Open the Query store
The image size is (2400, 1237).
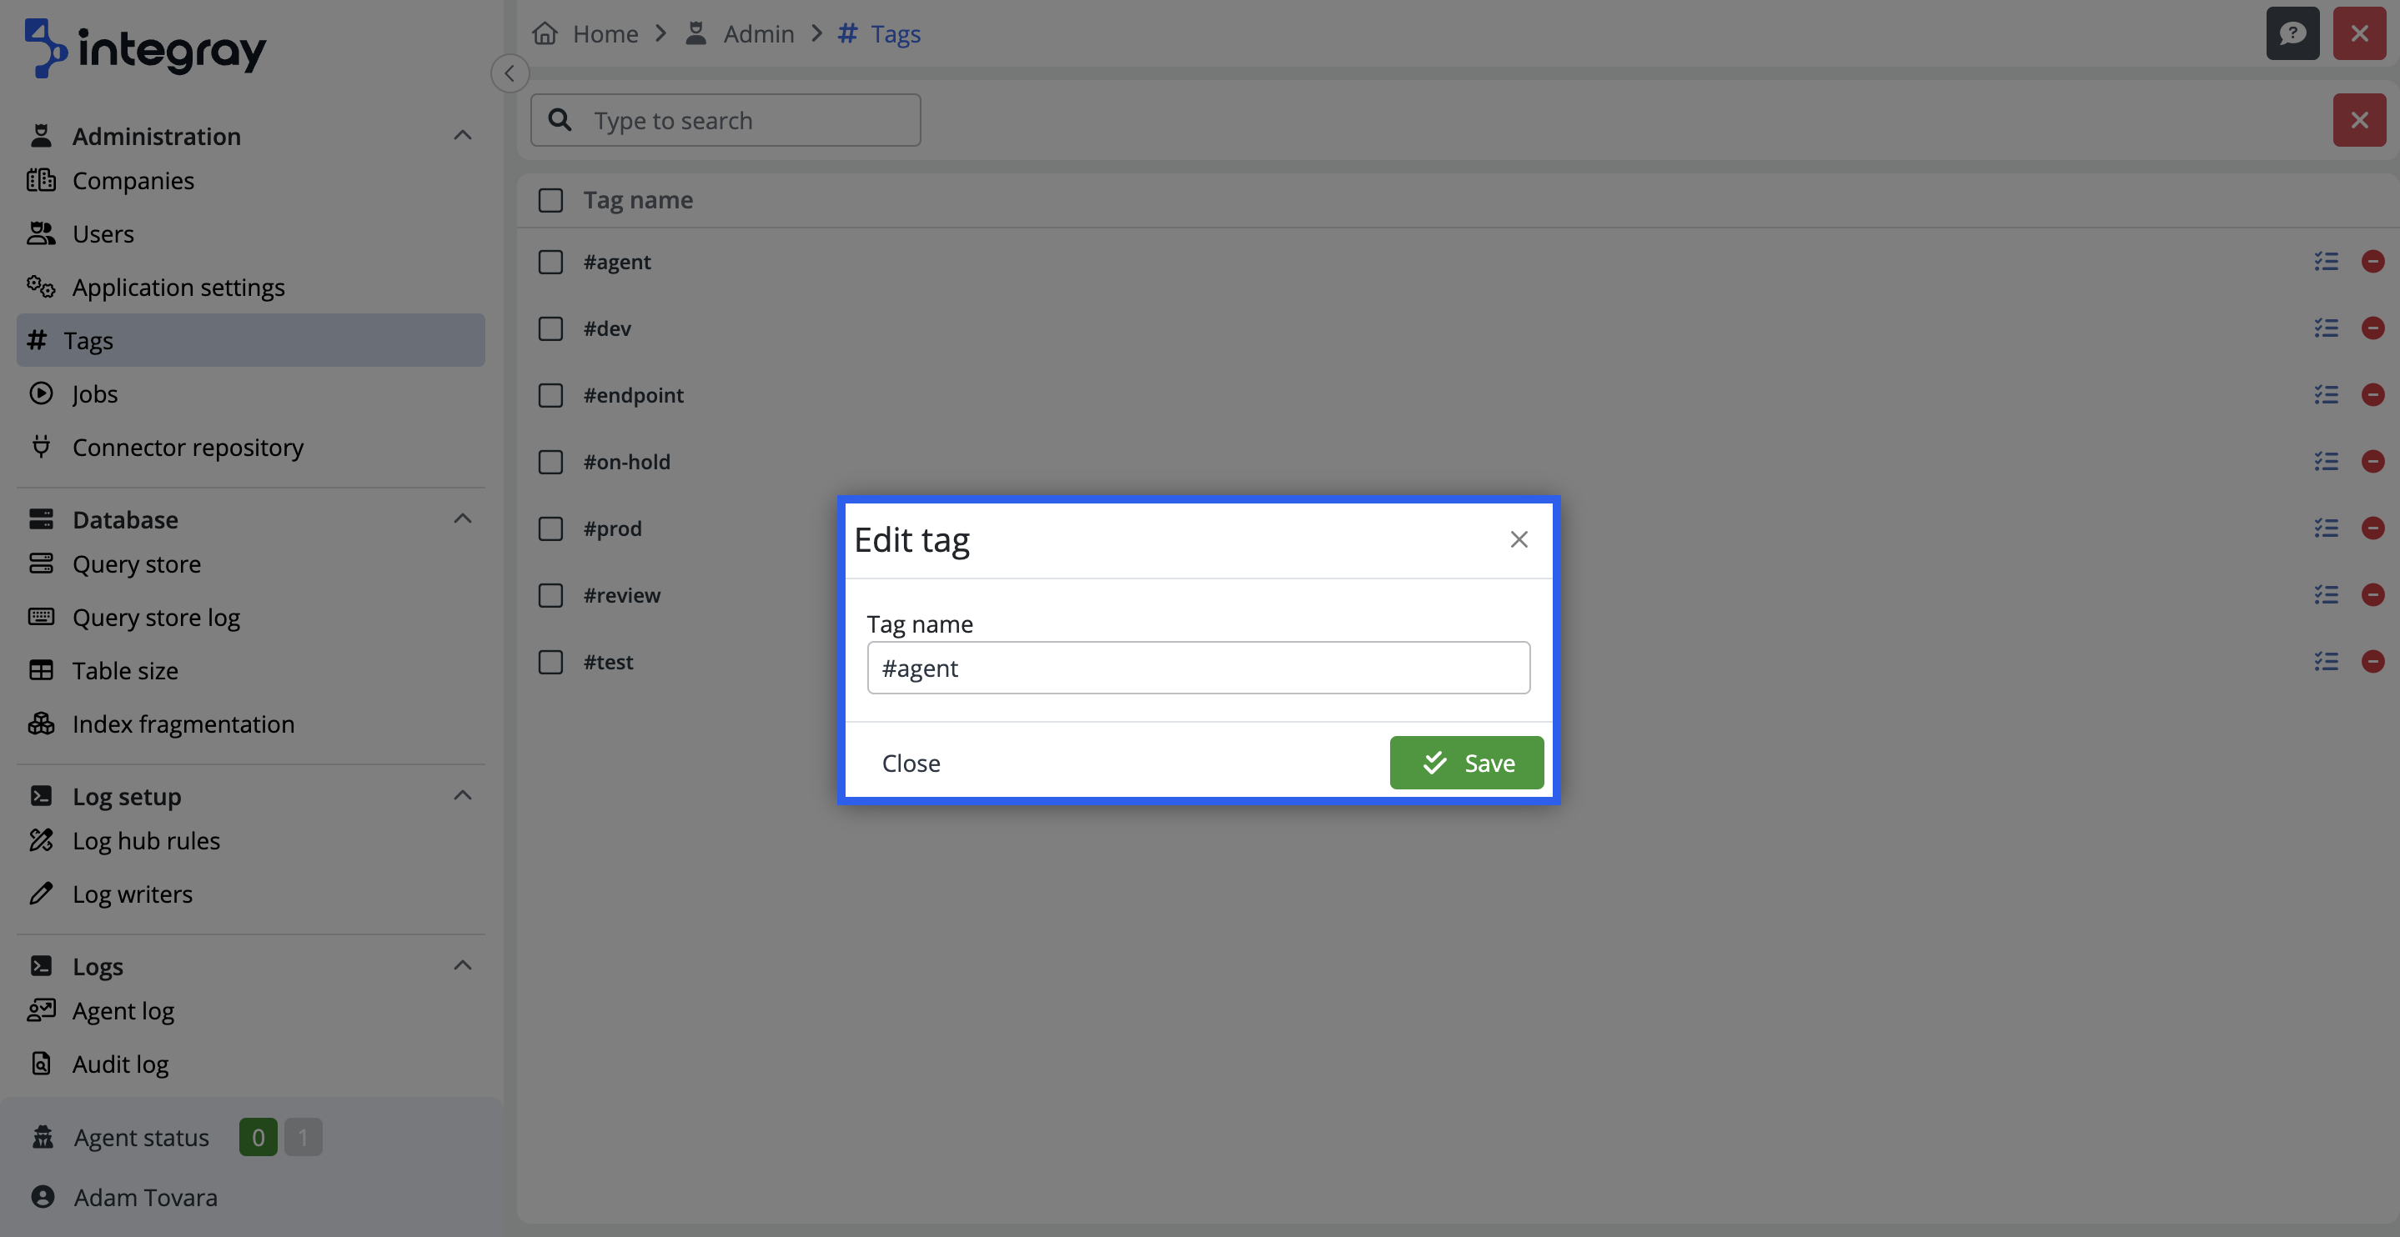pos(137,563)
